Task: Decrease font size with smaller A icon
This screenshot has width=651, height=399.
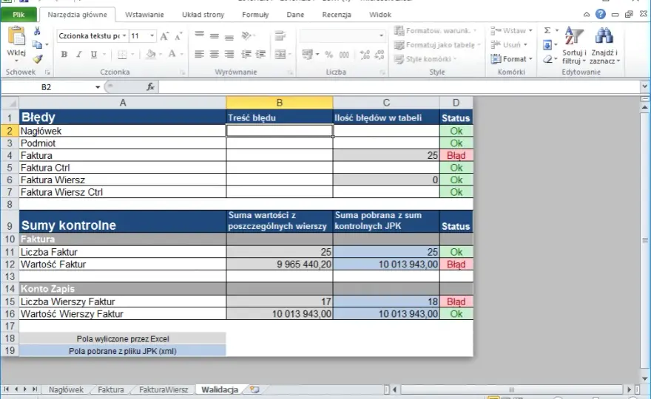Action: click(178, 36)
